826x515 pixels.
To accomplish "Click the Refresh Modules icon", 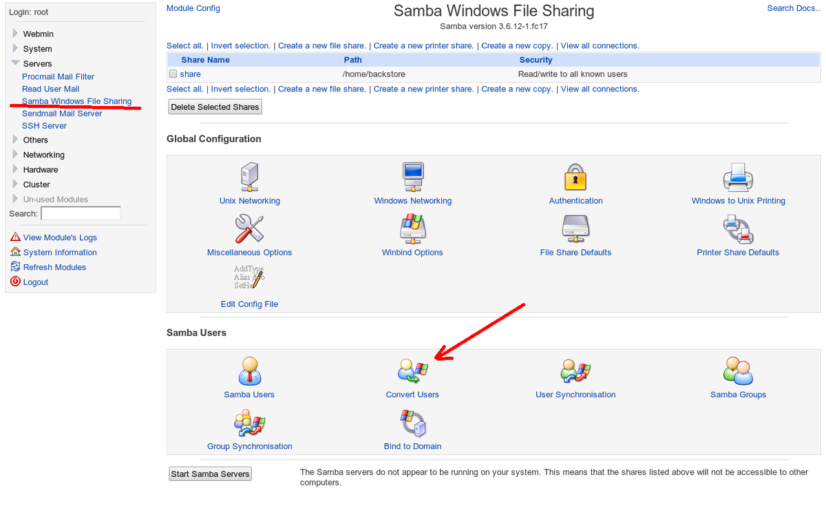I will point(16,267).
